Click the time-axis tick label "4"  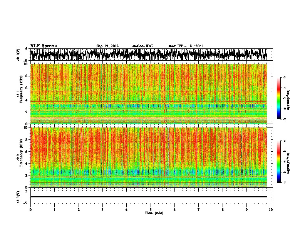click(x=127, y=210)
